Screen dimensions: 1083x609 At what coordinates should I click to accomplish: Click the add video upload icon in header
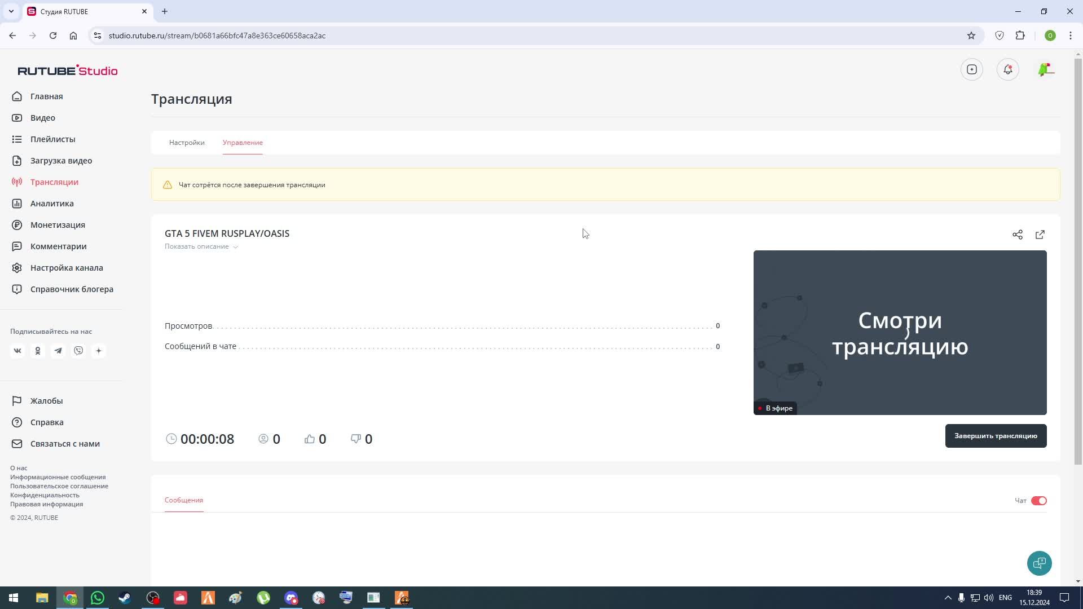[x=971, y=69]
